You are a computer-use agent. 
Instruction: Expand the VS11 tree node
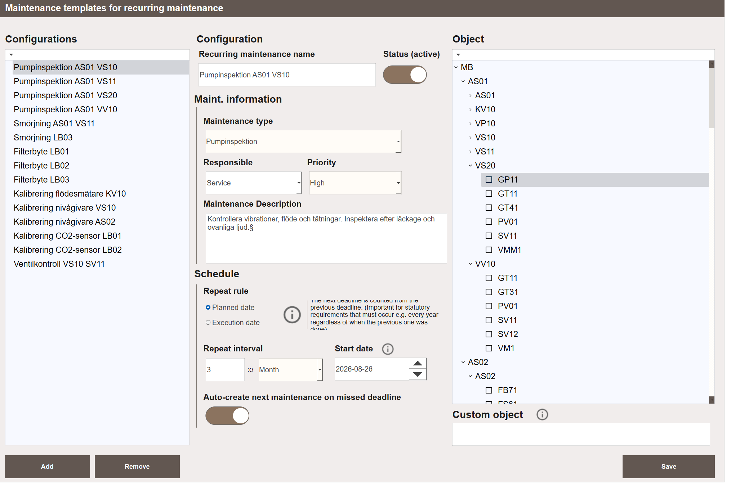click(470, 152)
